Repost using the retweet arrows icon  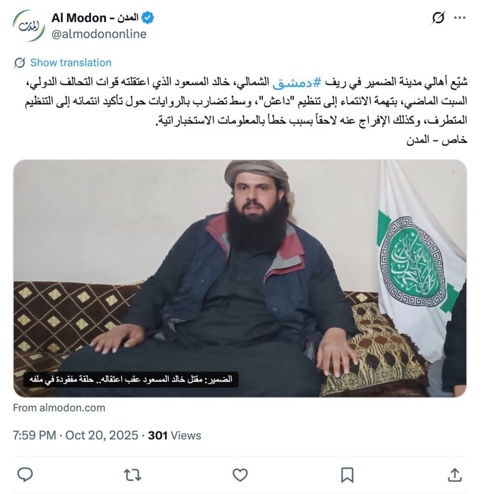(132, 475)
